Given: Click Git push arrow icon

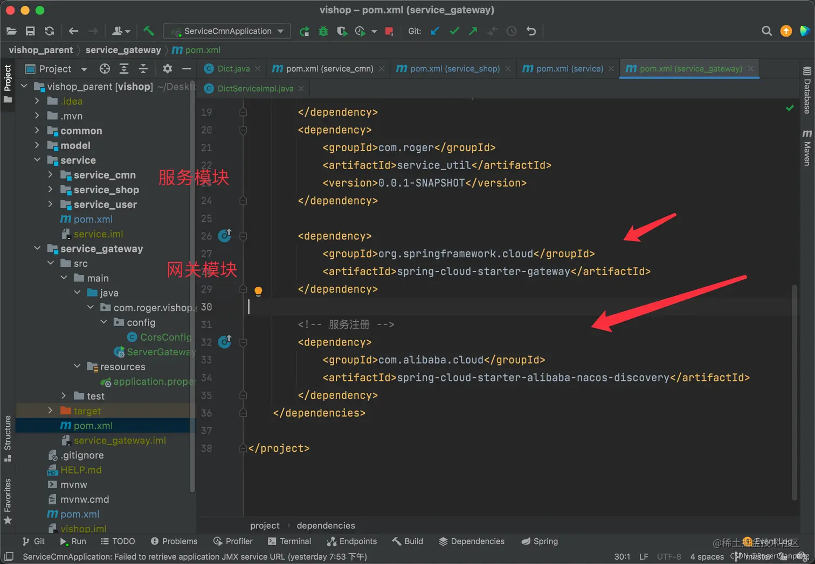Looking at the screenshot, I should [x=473, y=31].
